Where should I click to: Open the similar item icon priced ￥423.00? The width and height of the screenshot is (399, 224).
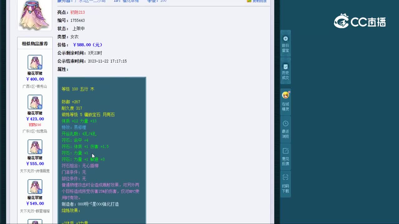point(35,102)
